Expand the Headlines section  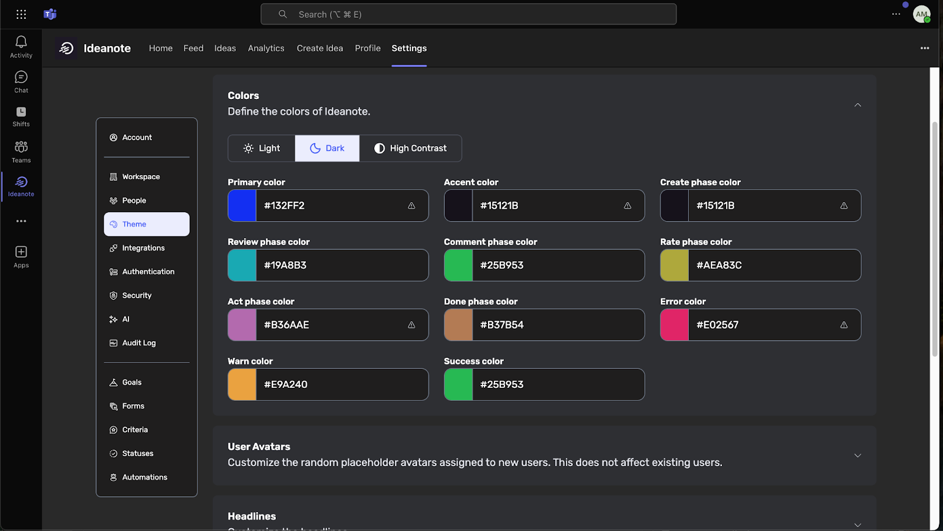(x=858, y=525)
